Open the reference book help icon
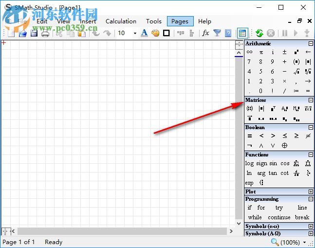 [228, 33]
